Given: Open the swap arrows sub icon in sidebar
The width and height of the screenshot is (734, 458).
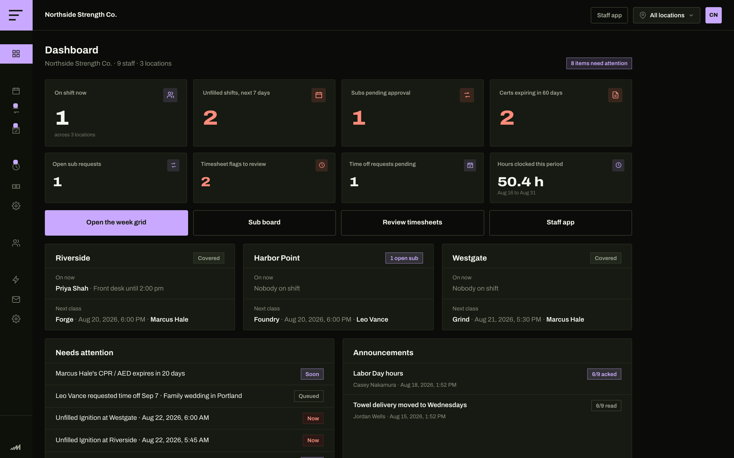Looking at the screenshot, I should click(x=16, y=110).
